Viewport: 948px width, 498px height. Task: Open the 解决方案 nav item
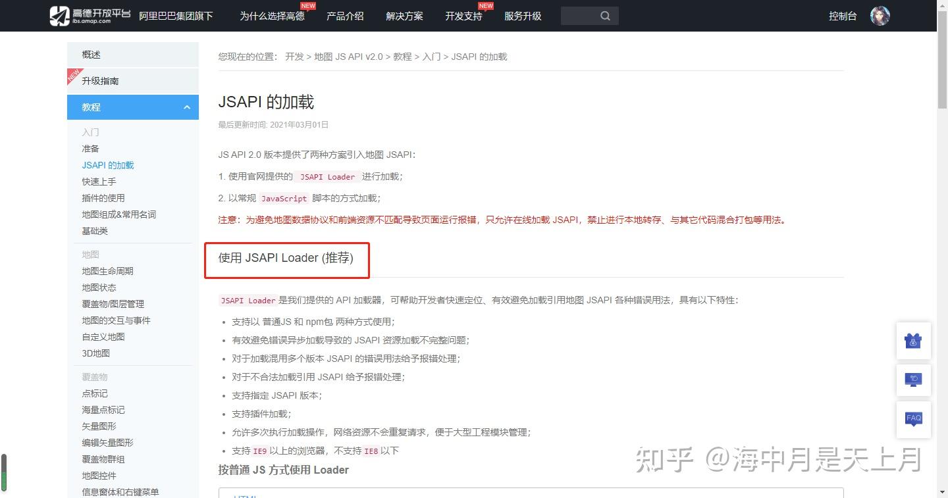click(404, 16)
